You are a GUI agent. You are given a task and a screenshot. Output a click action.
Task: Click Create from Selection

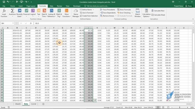pos(89,16)
